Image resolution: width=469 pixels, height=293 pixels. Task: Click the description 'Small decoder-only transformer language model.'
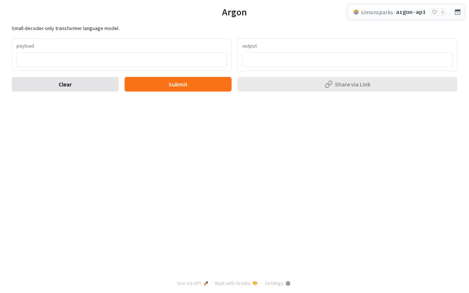pos(66,28)
